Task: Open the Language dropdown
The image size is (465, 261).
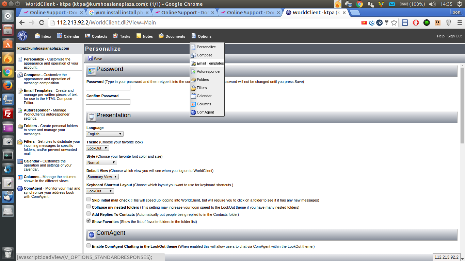Action: (105, 134)
